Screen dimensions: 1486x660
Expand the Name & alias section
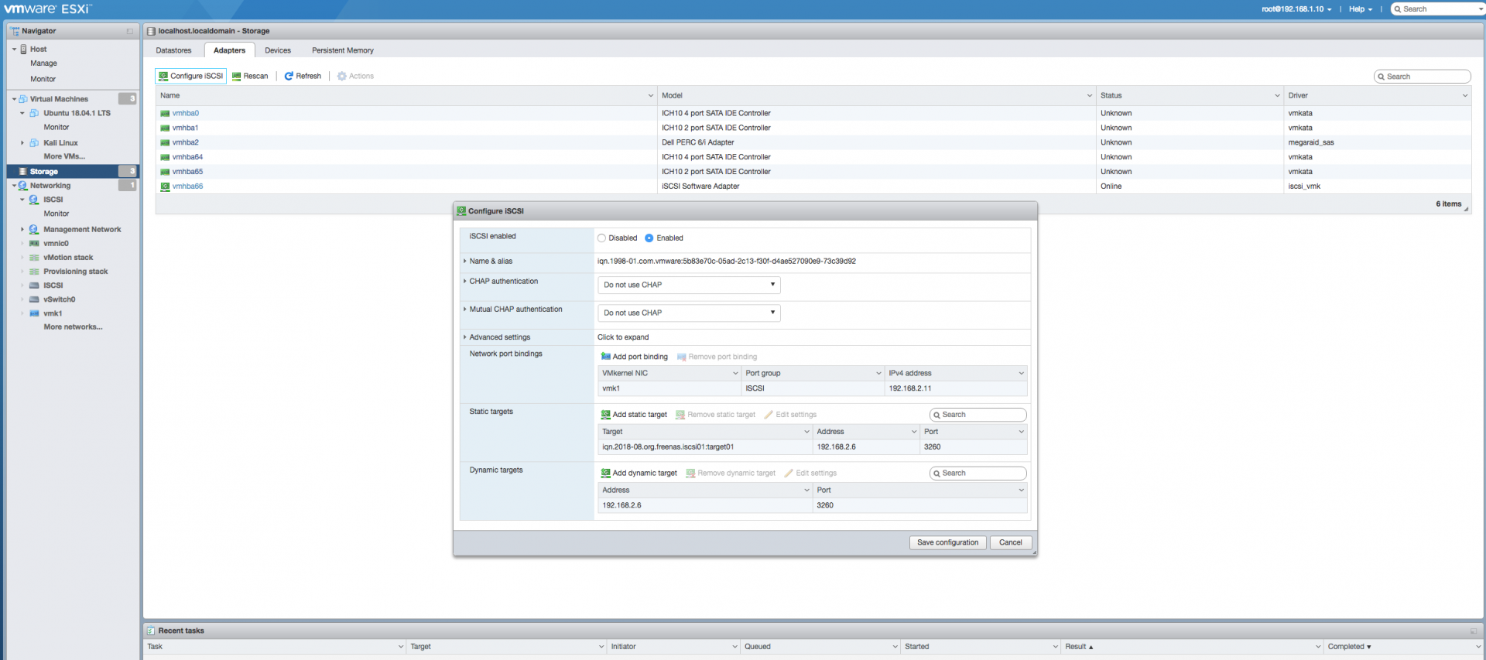pyautogui.click(x=465, y=262)
